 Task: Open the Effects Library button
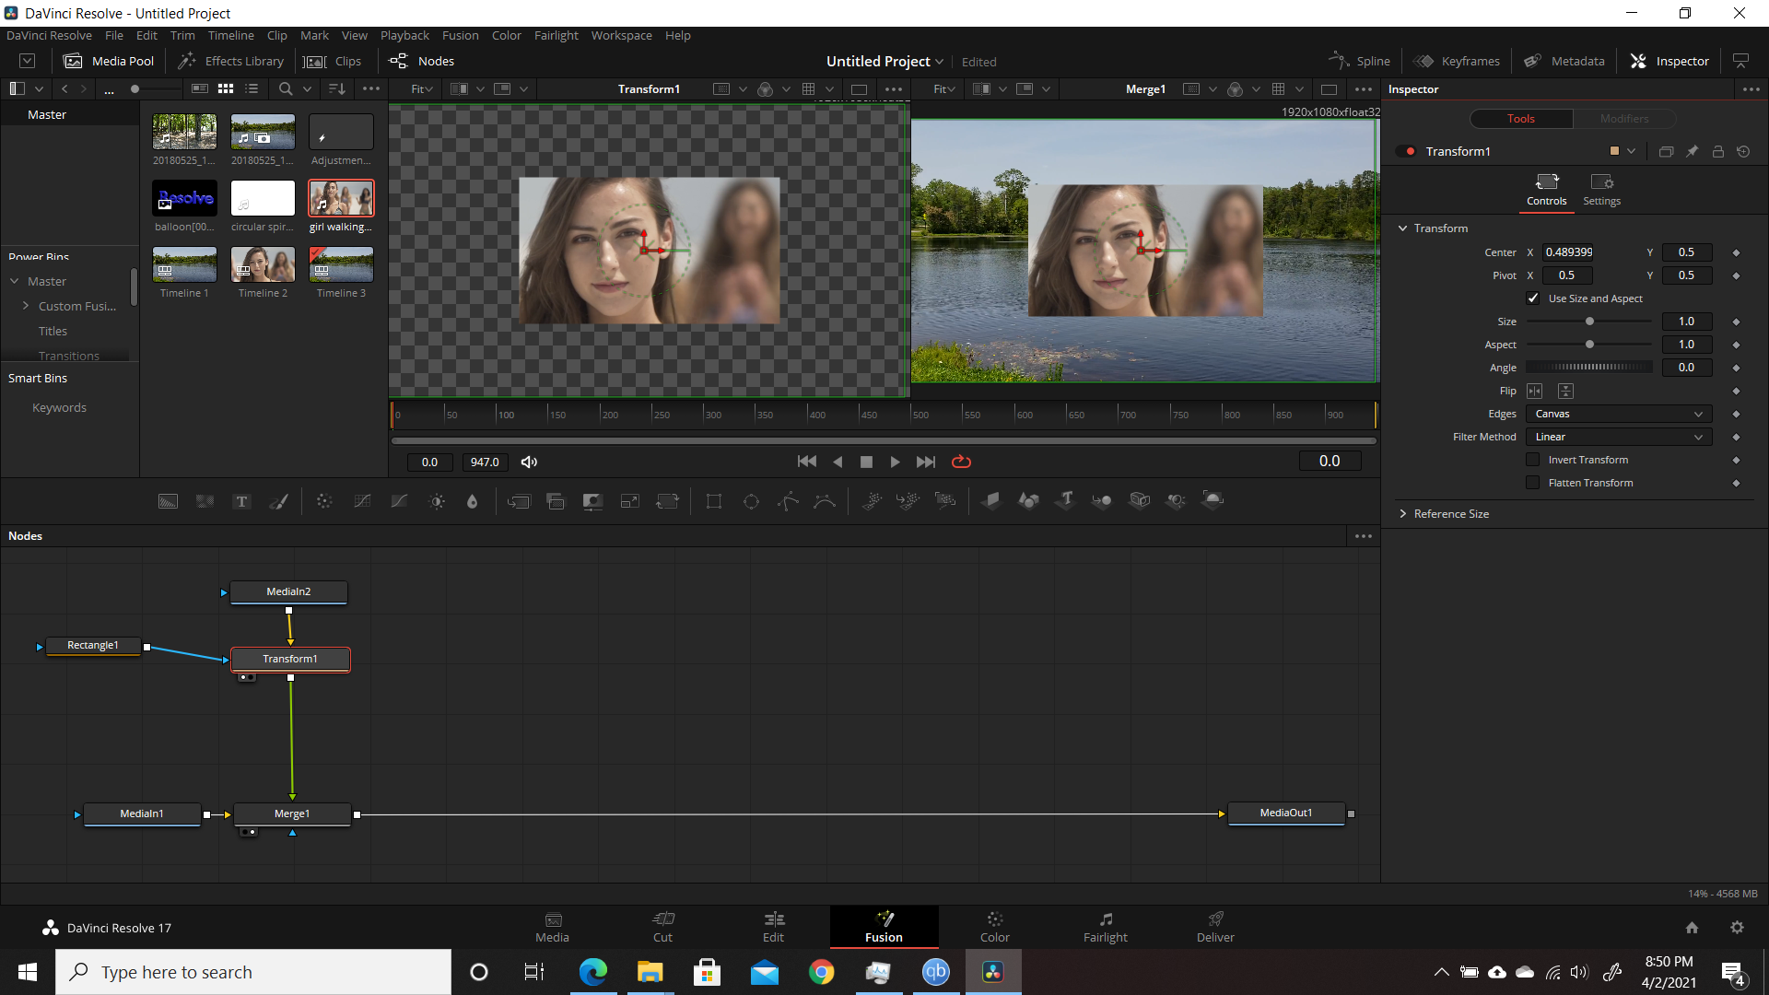[x=231, y=61]
